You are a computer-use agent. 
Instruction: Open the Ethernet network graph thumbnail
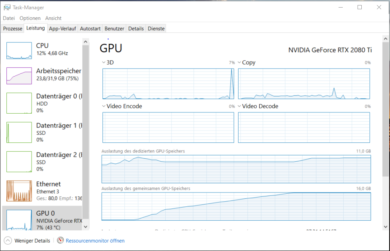click(x=19, y=191)
